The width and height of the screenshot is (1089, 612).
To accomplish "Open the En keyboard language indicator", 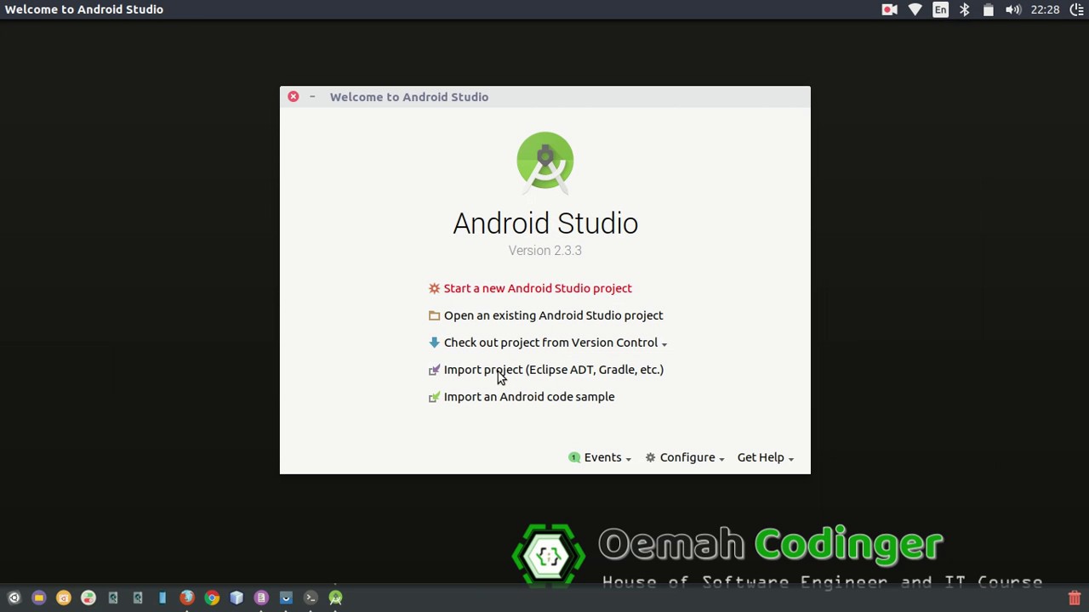I will pyautogui.click(x=940, y=9).
